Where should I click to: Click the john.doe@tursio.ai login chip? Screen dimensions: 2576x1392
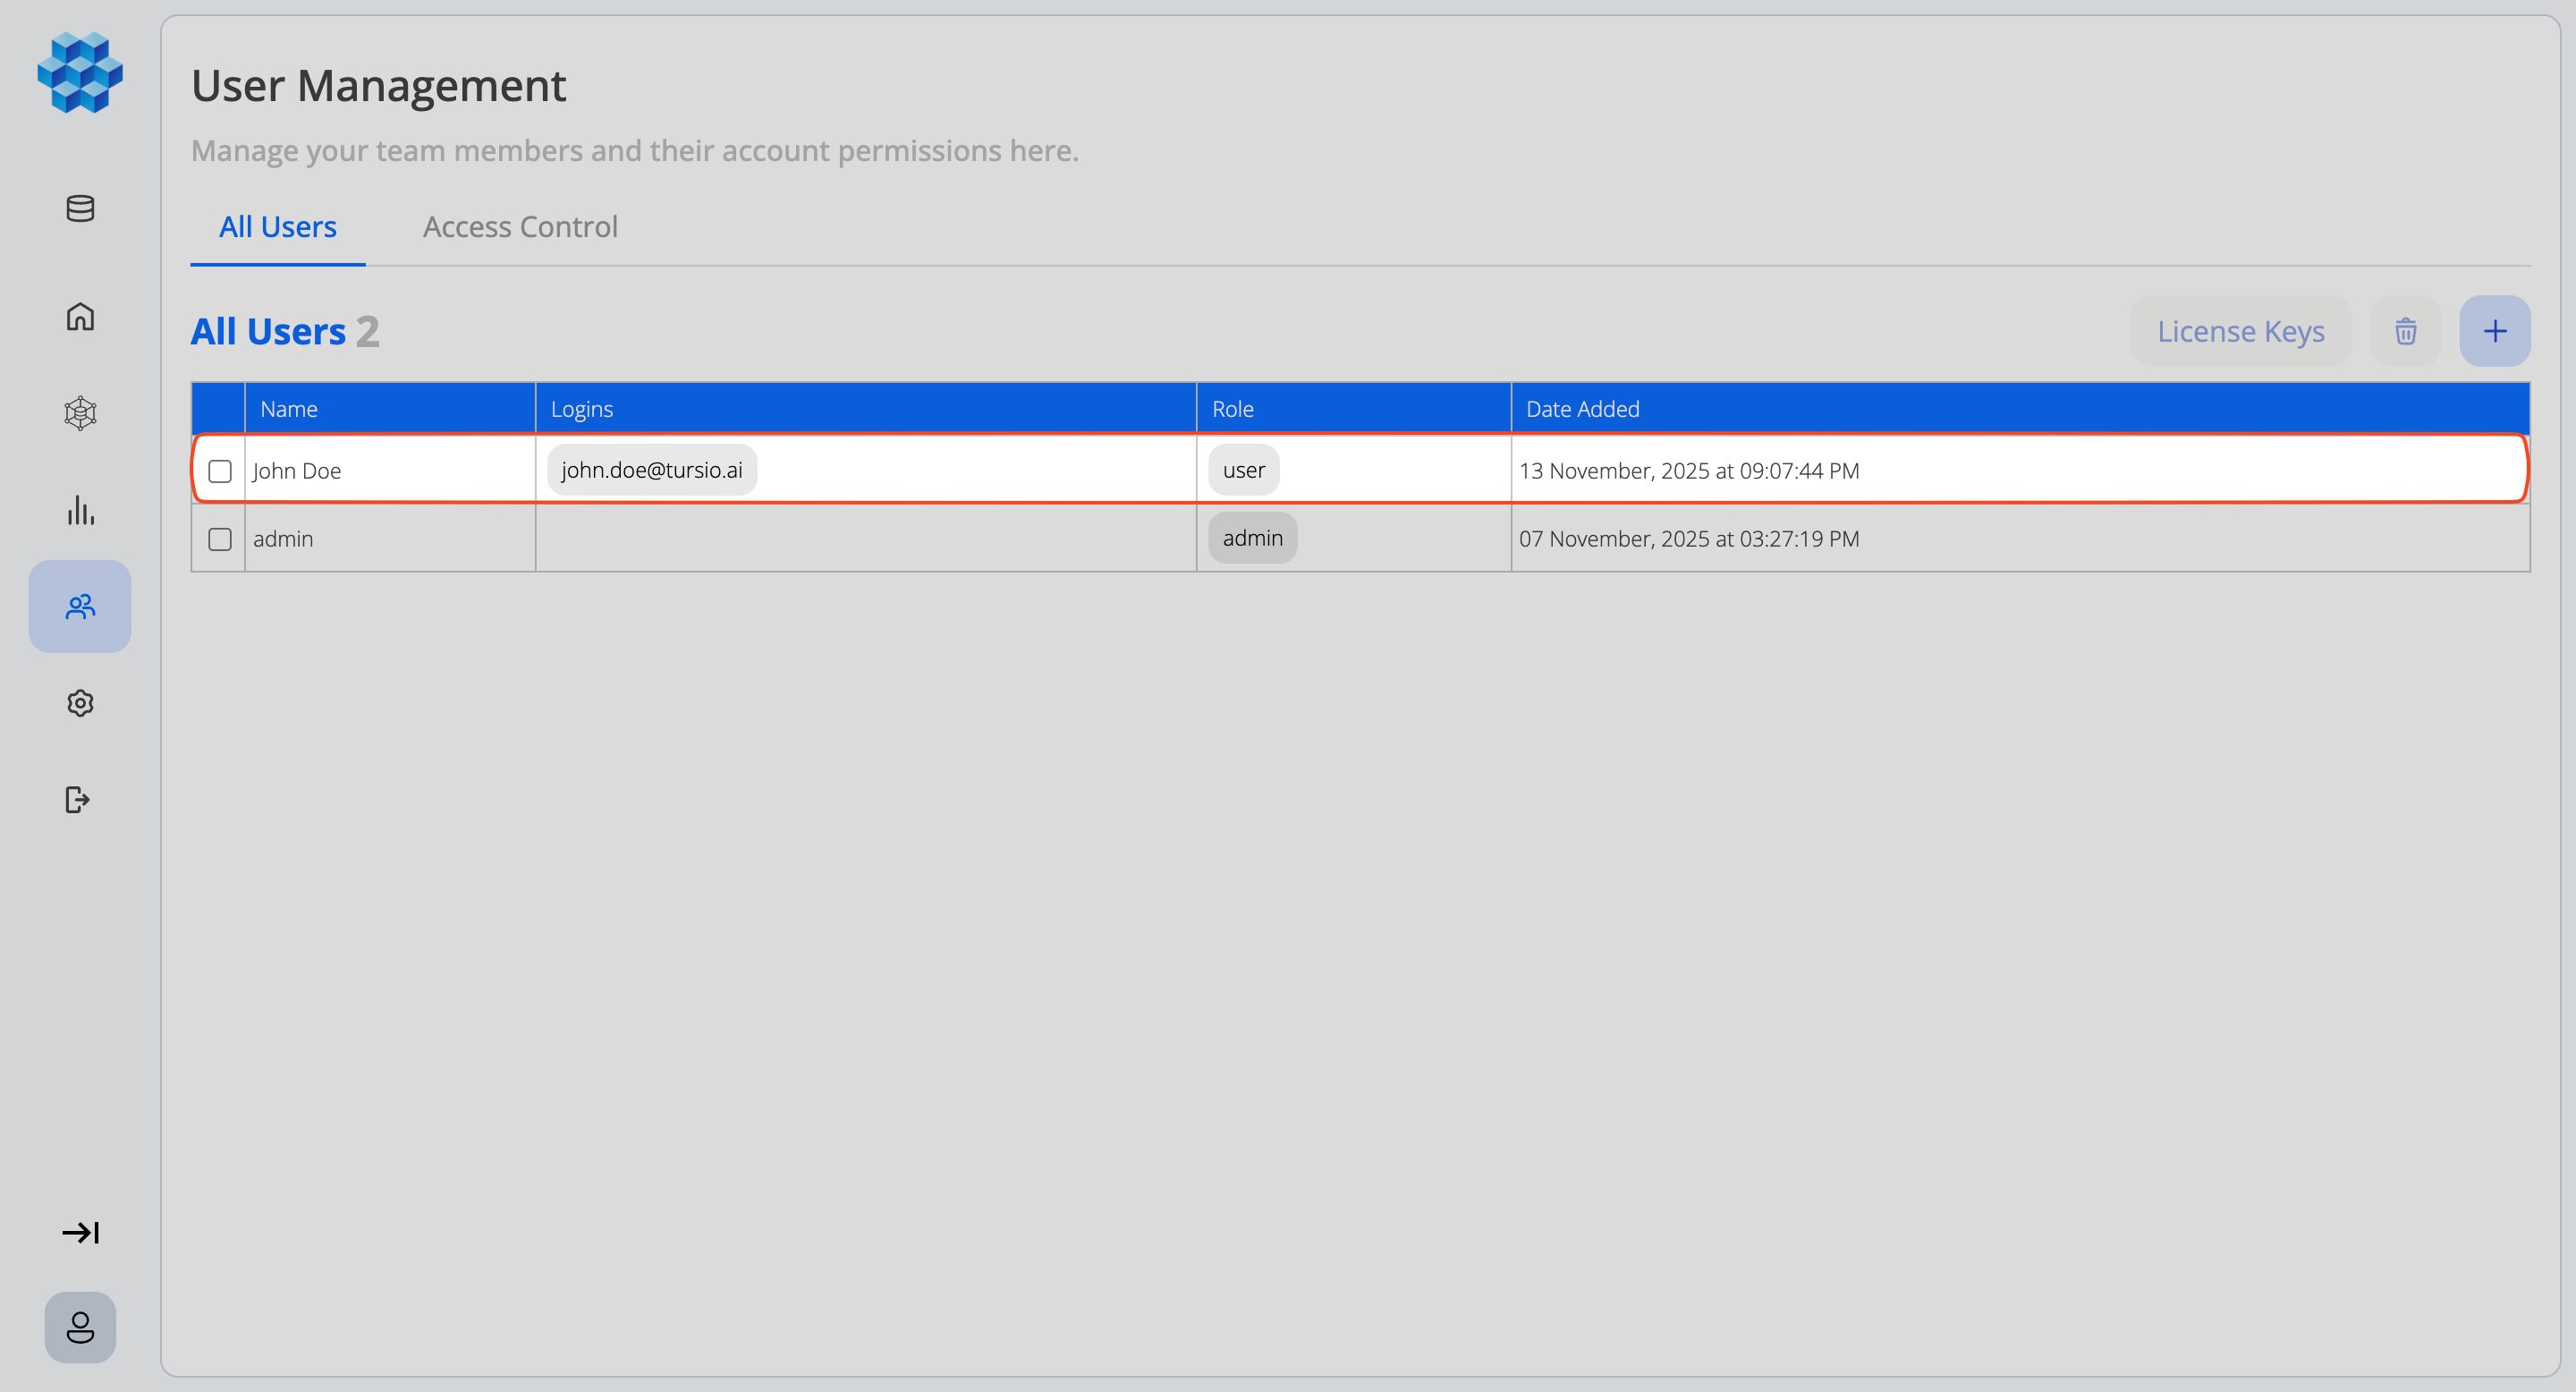[652, 470]
